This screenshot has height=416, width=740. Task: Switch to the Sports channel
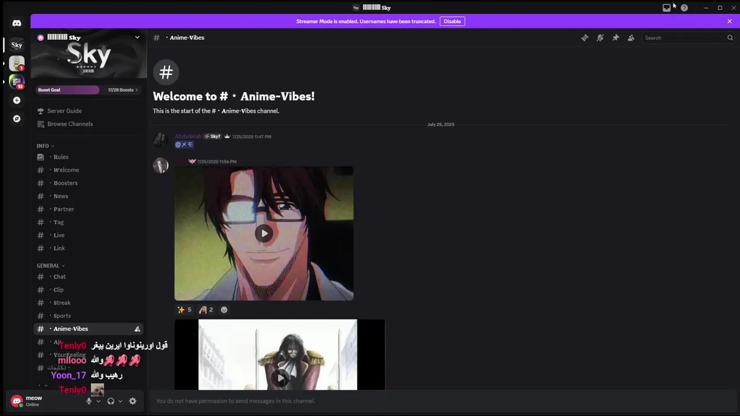pos(88,316)
